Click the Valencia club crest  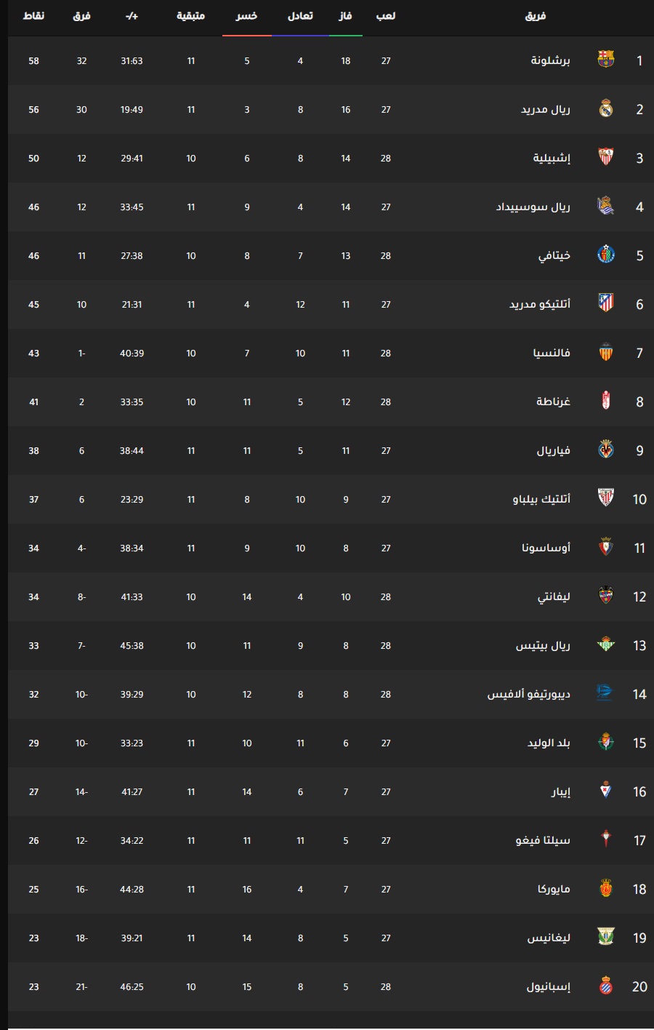[606, 353]
